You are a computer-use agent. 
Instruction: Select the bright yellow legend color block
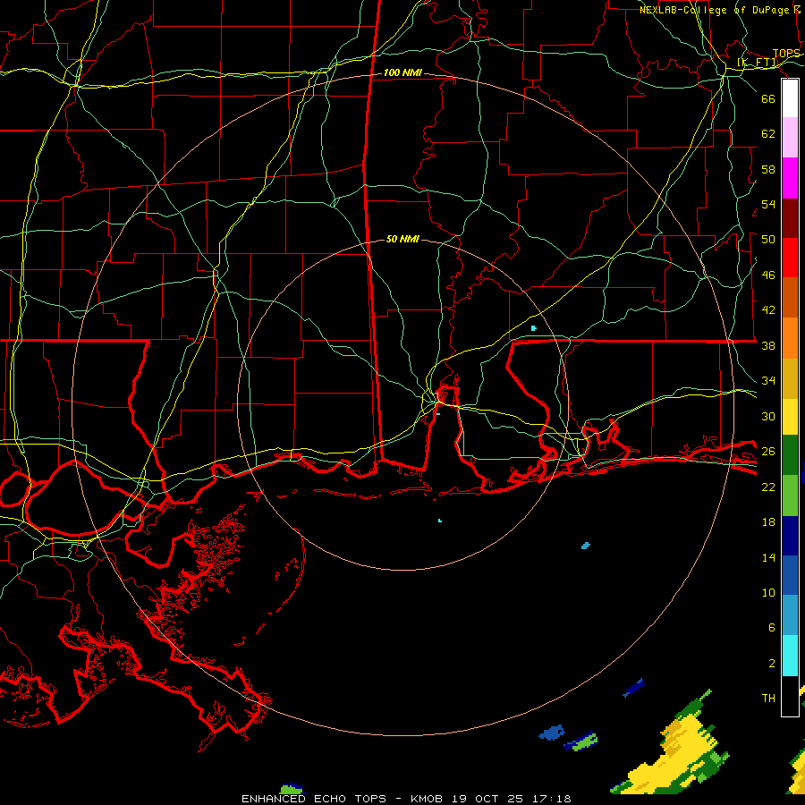[790, 417]
